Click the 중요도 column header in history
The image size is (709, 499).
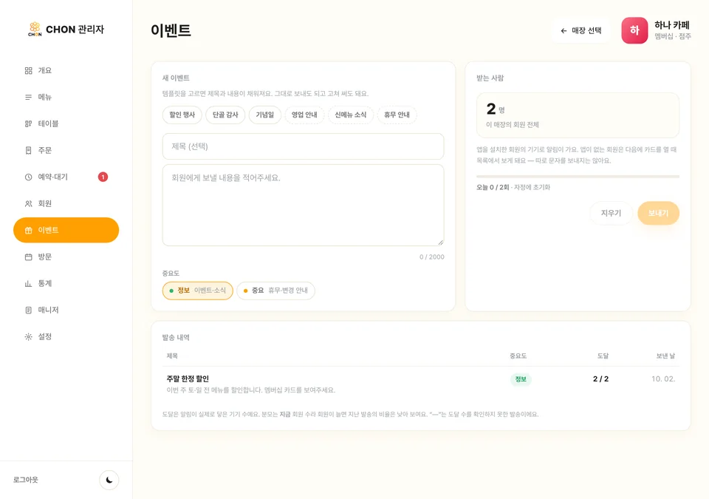point(518,356)
